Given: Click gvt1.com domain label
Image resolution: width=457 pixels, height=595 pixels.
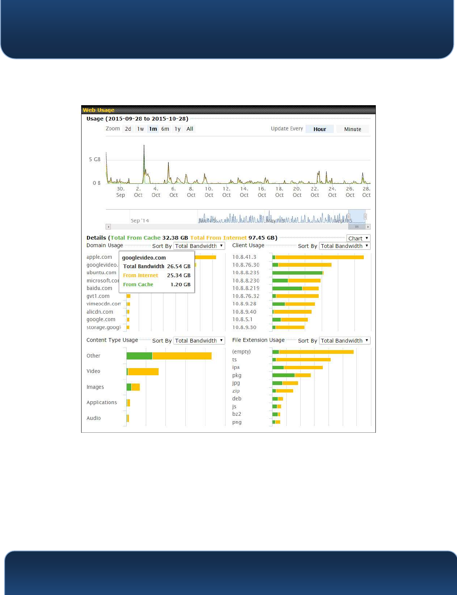Looking at the screenshot, I should [x=98, y=296].
